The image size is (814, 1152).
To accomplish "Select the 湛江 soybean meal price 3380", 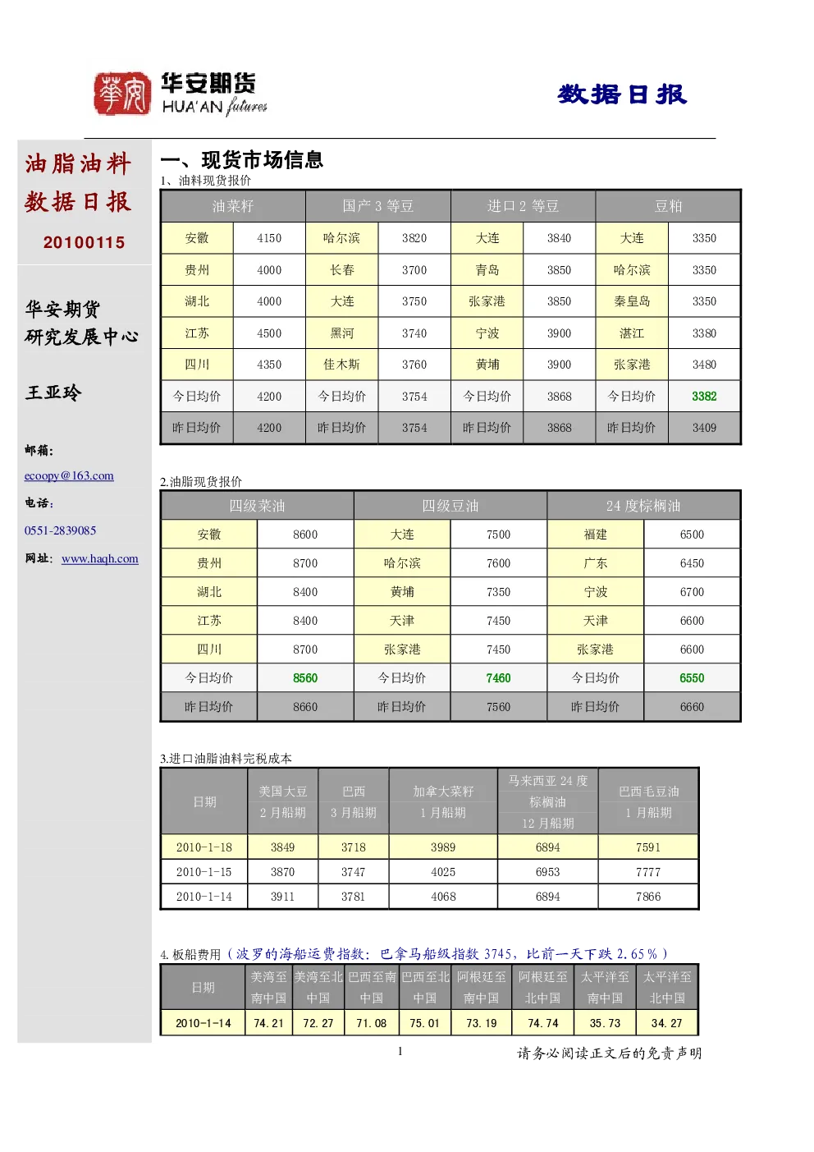I will (x=704, y=333).
